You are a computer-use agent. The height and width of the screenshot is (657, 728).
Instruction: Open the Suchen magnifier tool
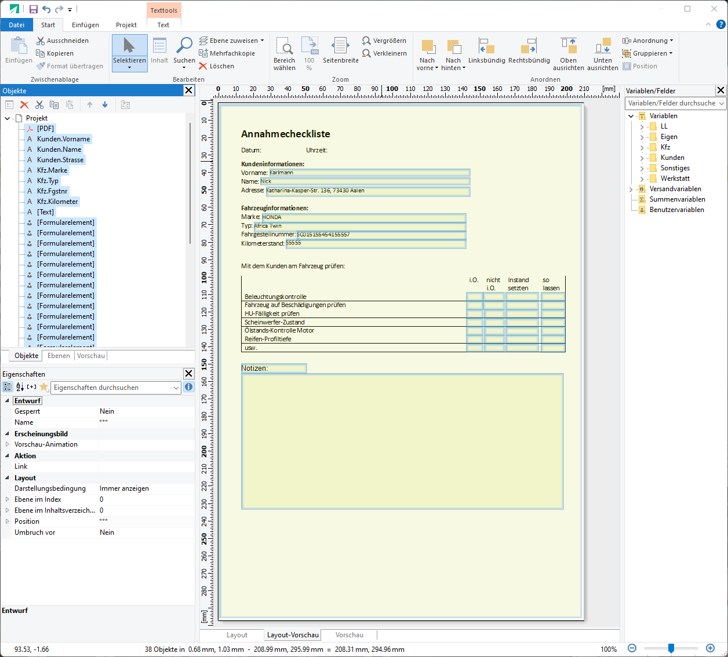pyautogui.click(x=184, y=53)
